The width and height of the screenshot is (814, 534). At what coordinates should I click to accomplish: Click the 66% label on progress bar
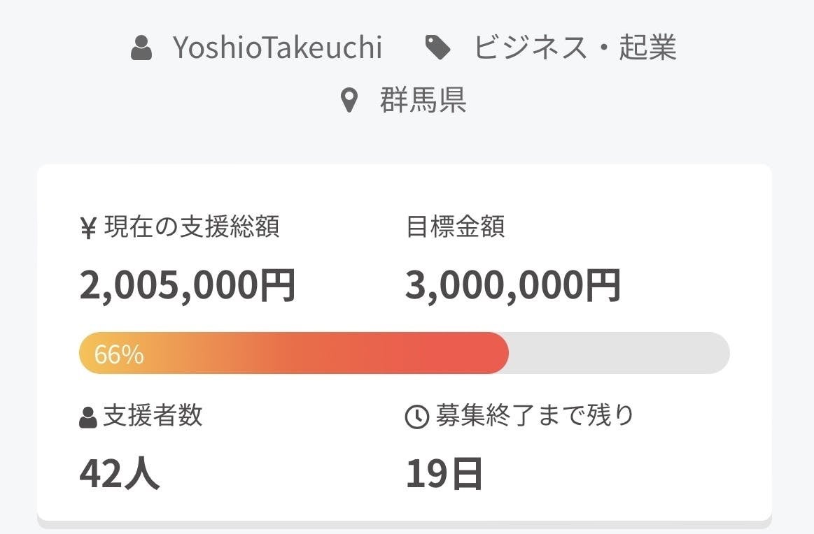(119, 354)
